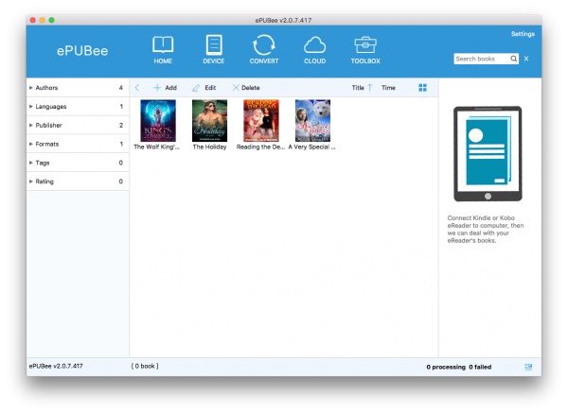Select The Holiday book cover
Screen dimensions: 568x414
210,120
